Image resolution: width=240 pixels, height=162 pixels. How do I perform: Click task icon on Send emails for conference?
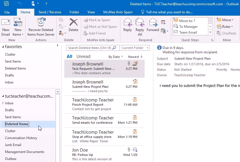coord(135,117)
